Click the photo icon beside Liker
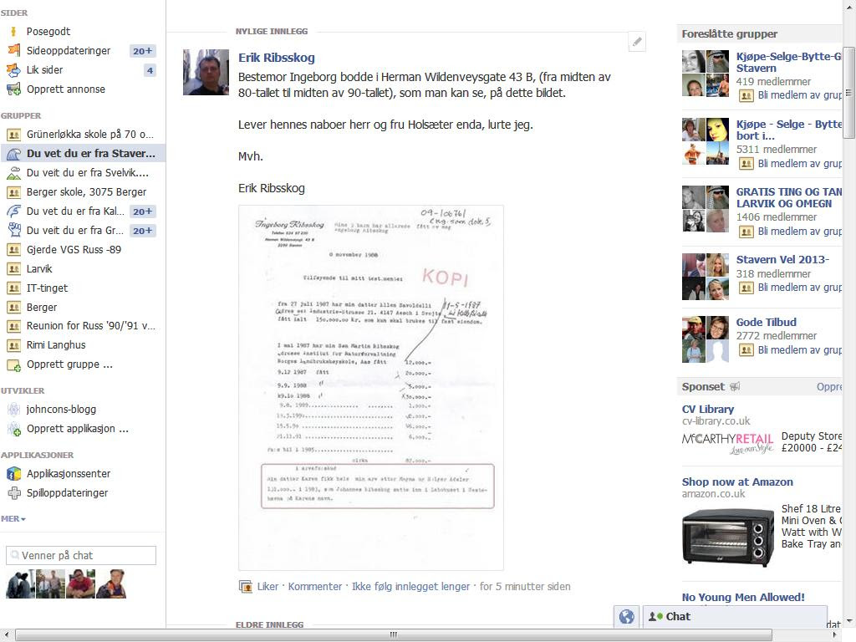Screen dimensions: 856x642 (x=246, y=587)
